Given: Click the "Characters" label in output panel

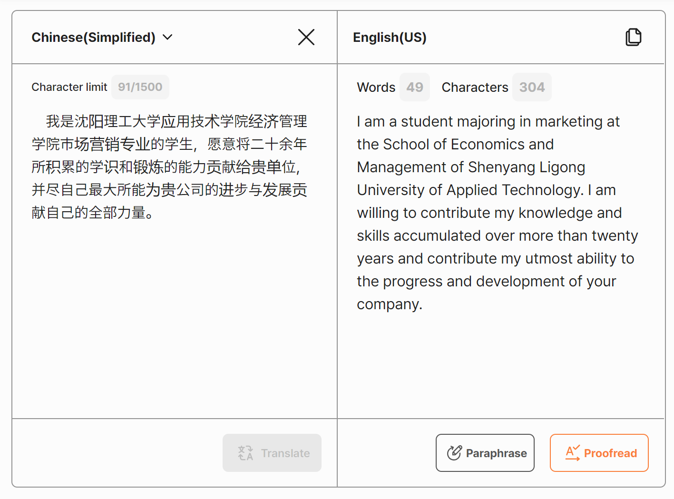Looking at the screenshot, I should click(x=475, y=88).
